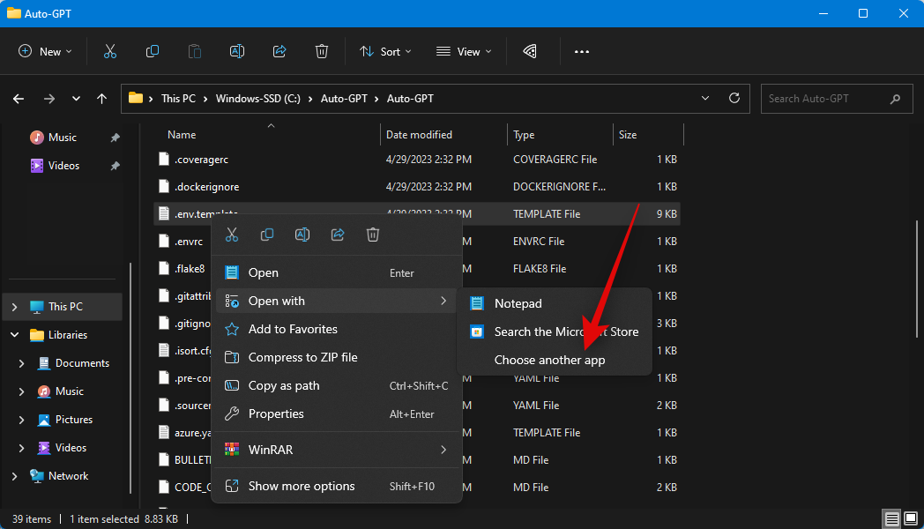The height and width of the screenshot is (529, 924).
Task: Select the .dockerignore file
Action: [x=417, y=187]
